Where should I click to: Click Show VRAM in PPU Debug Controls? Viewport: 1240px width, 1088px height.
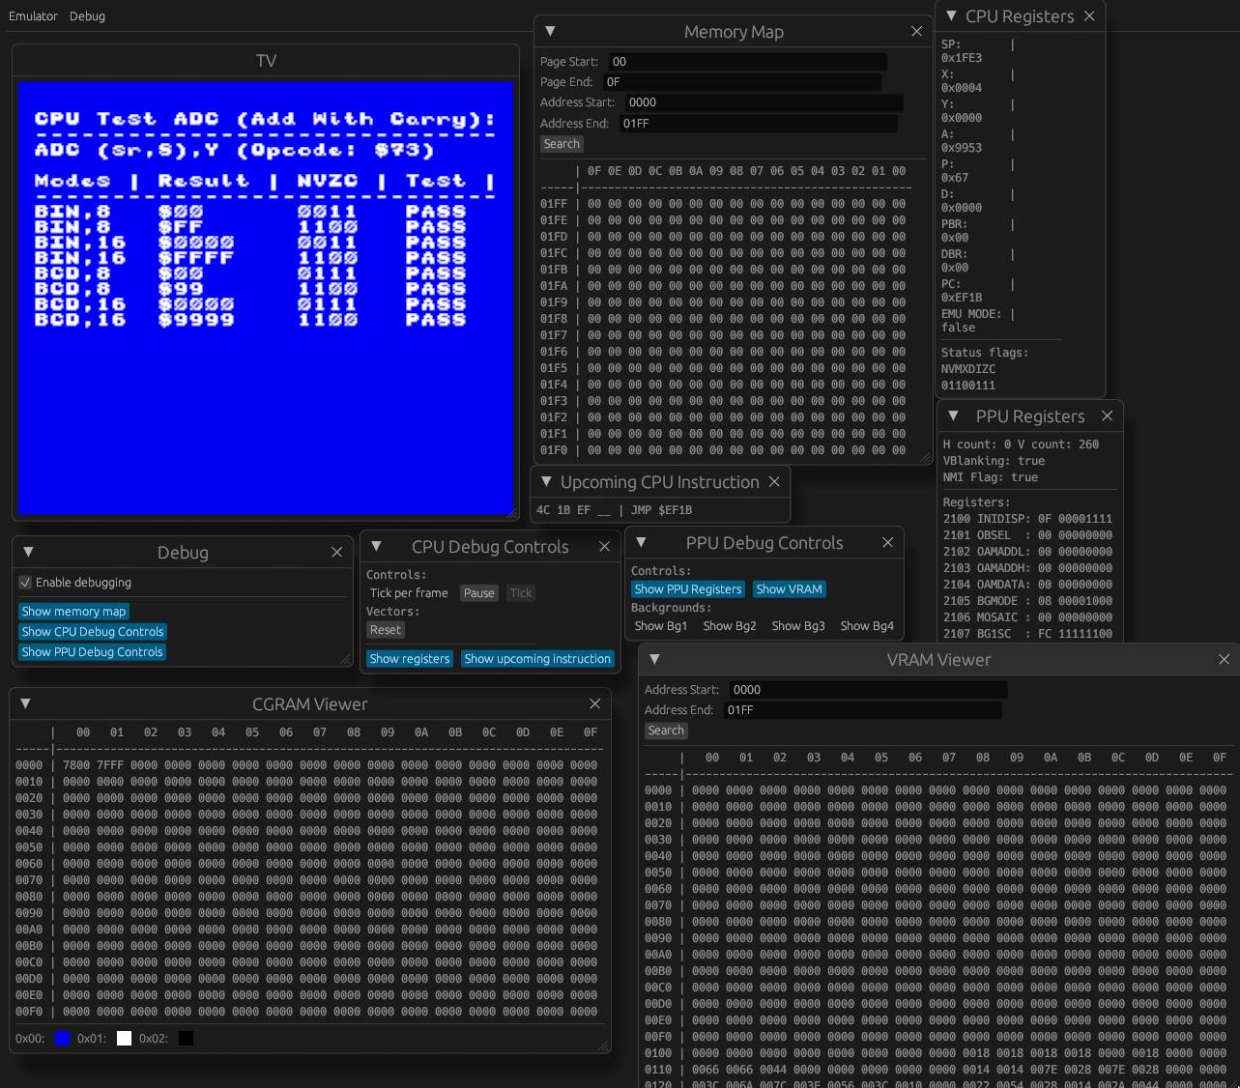click(789, 588)
